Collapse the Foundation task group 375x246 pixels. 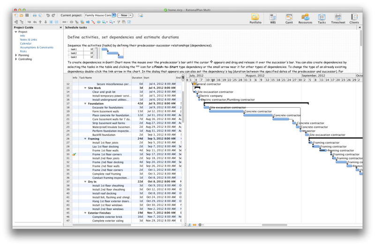point(85,104)
